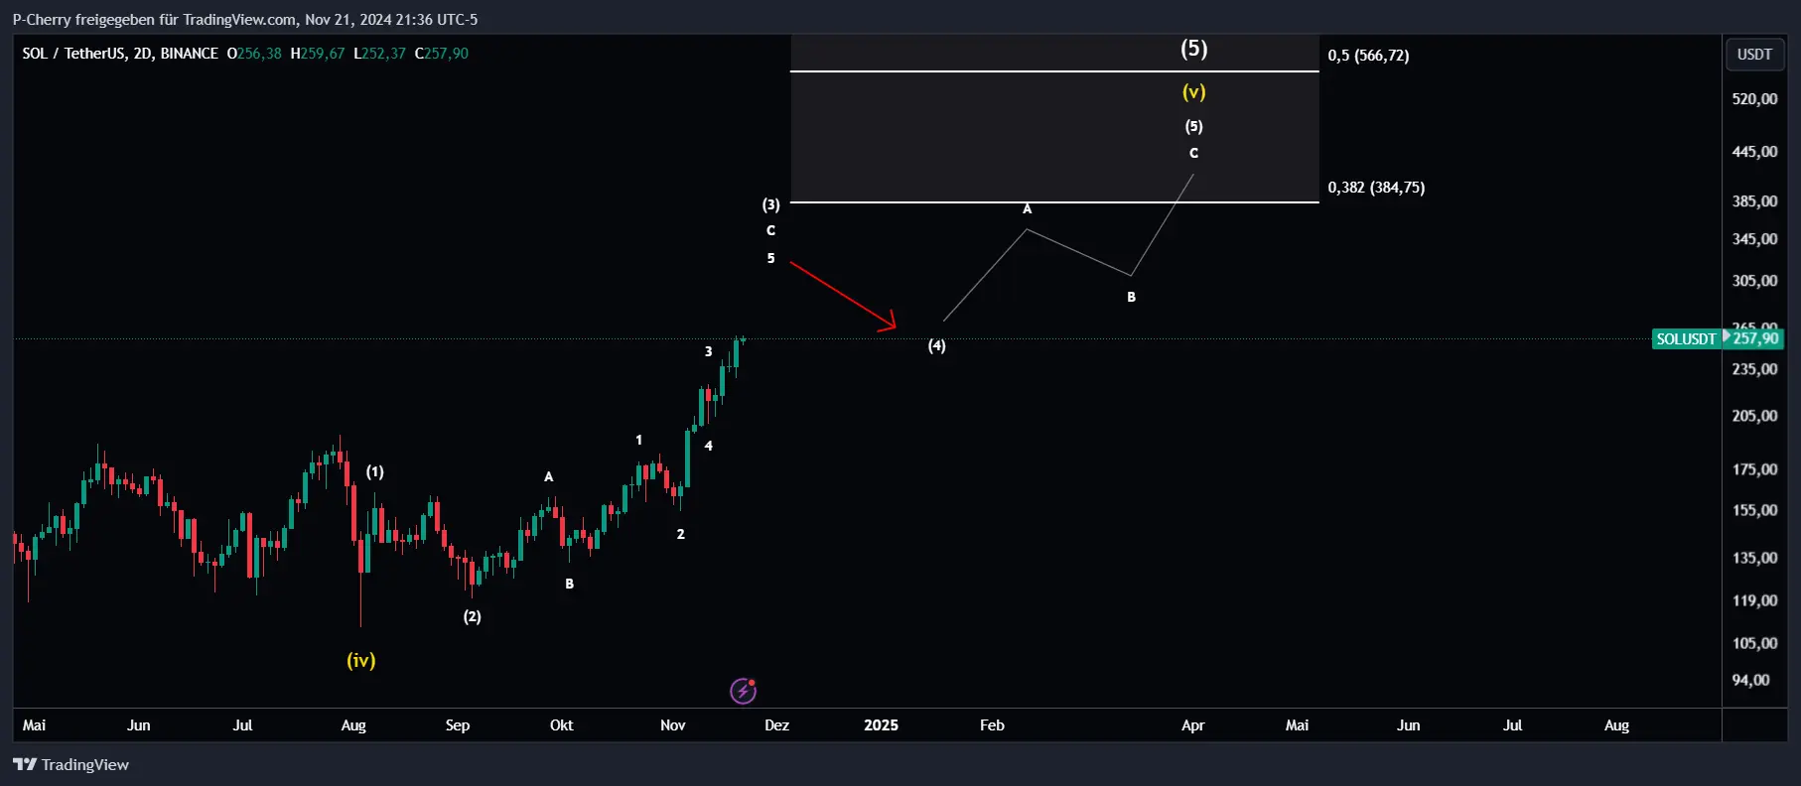
Task: Open the USDT currency selector button
Action: 1754,55
